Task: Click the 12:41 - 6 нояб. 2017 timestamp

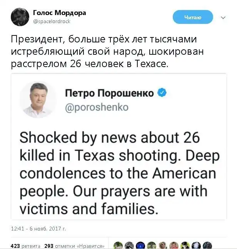Action: click(38, 229)
